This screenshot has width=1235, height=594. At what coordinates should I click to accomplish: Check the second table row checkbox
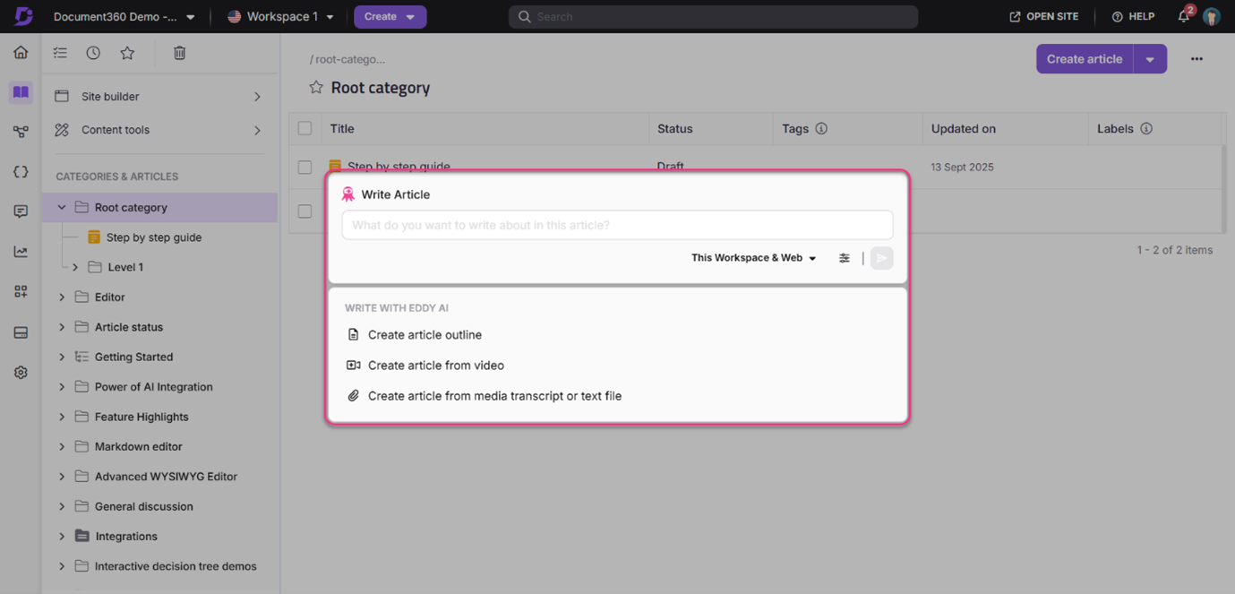click(305, 211)
